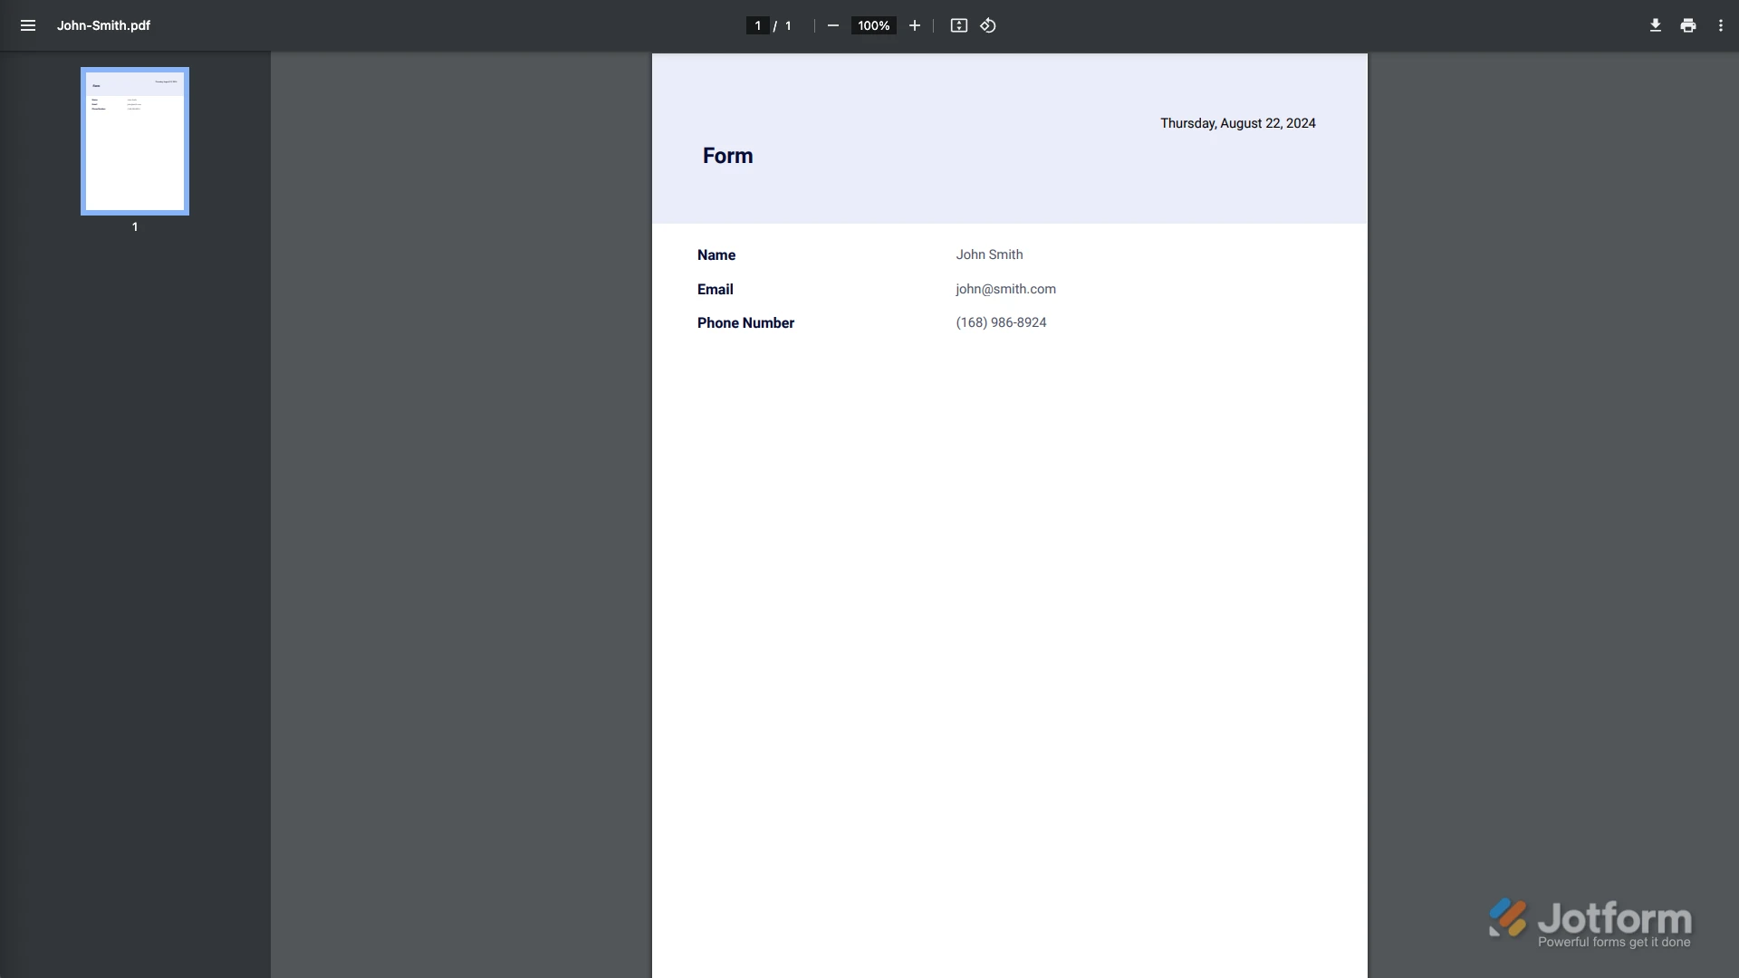Screen dimensions: 1739x978
Task: Click the phone number (168) 986-8924
Action: click(x=1001, y=322)
